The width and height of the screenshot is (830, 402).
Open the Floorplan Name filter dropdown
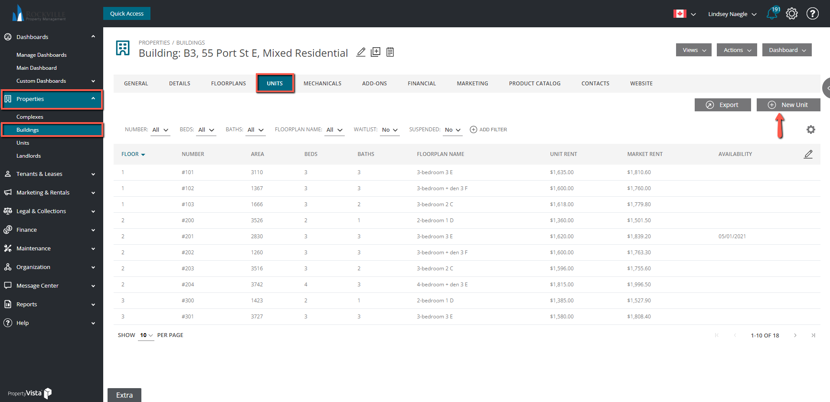tap(334, 130)
